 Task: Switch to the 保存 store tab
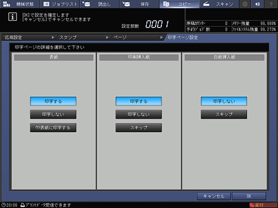coord(139,4)
